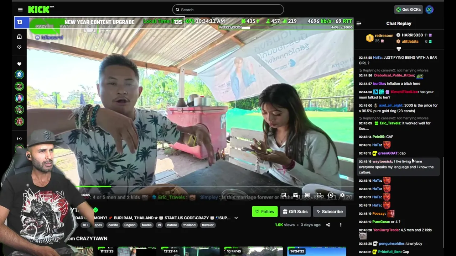
Task: Enter fullscreen video mode
Action: (x=319, y=195)
